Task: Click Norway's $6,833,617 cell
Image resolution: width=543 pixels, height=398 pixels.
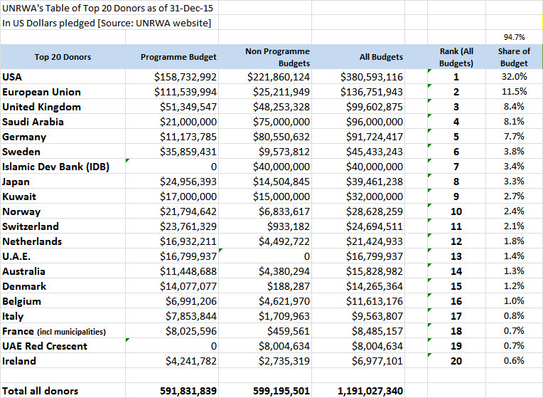Action: (x=265, y=211)
